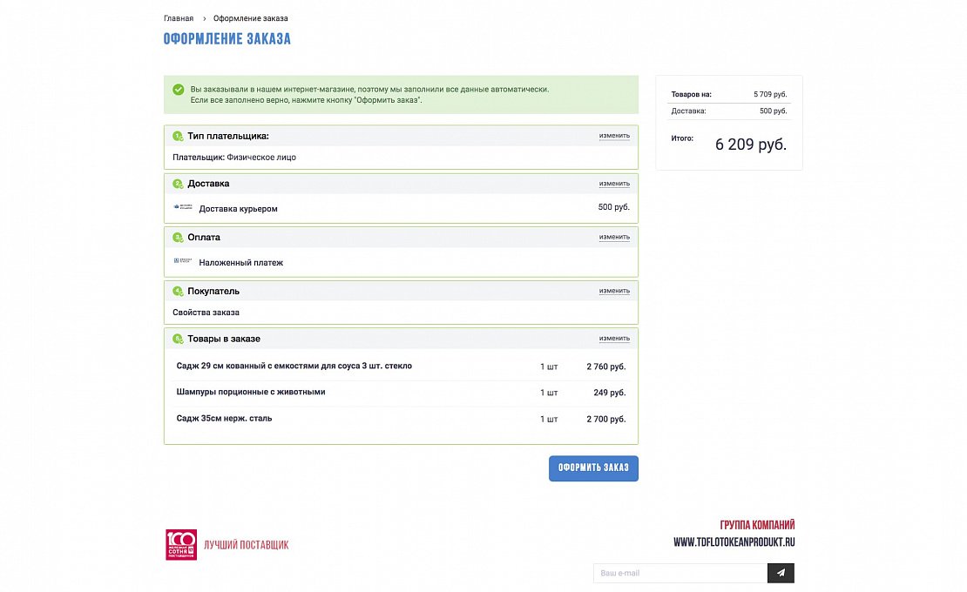The width and height of the screenshot is (967, 592).
Task: Go to Главная in the breadcrumbs
Action: click(x=179, y=18)
